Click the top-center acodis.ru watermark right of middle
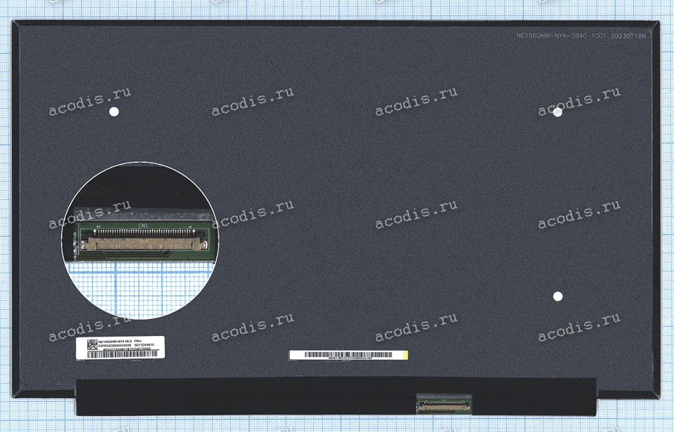674x432 pixels. coord(416,102)
